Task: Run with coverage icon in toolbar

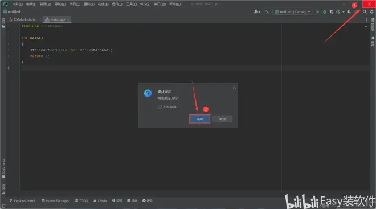Action: tap(332, 12)
